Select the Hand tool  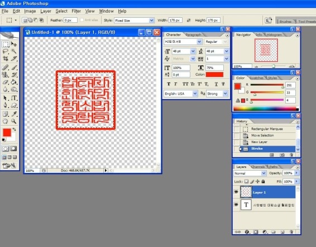pos(6,121)
